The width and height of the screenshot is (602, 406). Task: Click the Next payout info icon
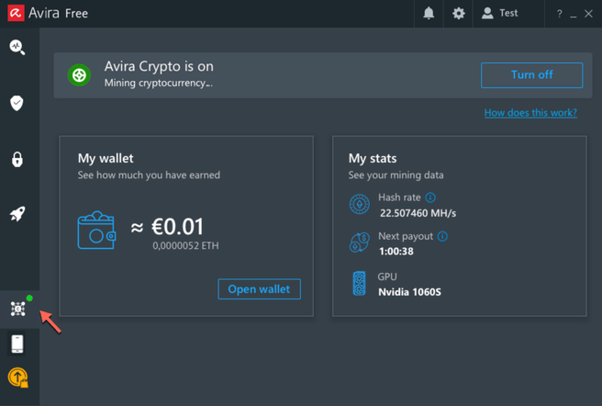(x=442, y=236)
